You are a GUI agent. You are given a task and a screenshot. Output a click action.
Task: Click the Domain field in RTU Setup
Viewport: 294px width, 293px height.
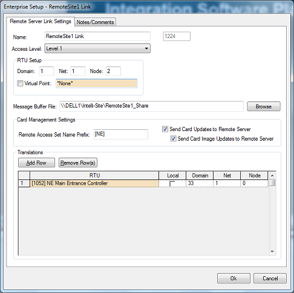point(47,71)
